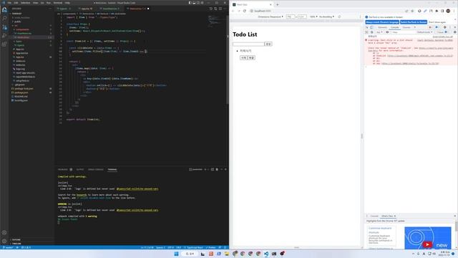The image size is (458, 258).
Task: Open DevTools settings gear
Action: click(x=445, y=27)
